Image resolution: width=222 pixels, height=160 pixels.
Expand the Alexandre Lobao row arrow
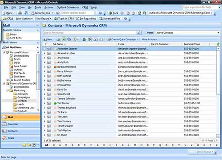pyautogui.click(x=44, y=53)
